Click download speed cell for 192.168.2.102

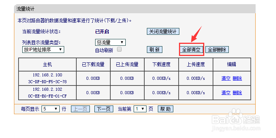(162, 93)
